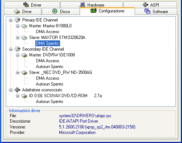
Task: Click the Microsoft Corporation provider value
Action: (x=77, y=132)
